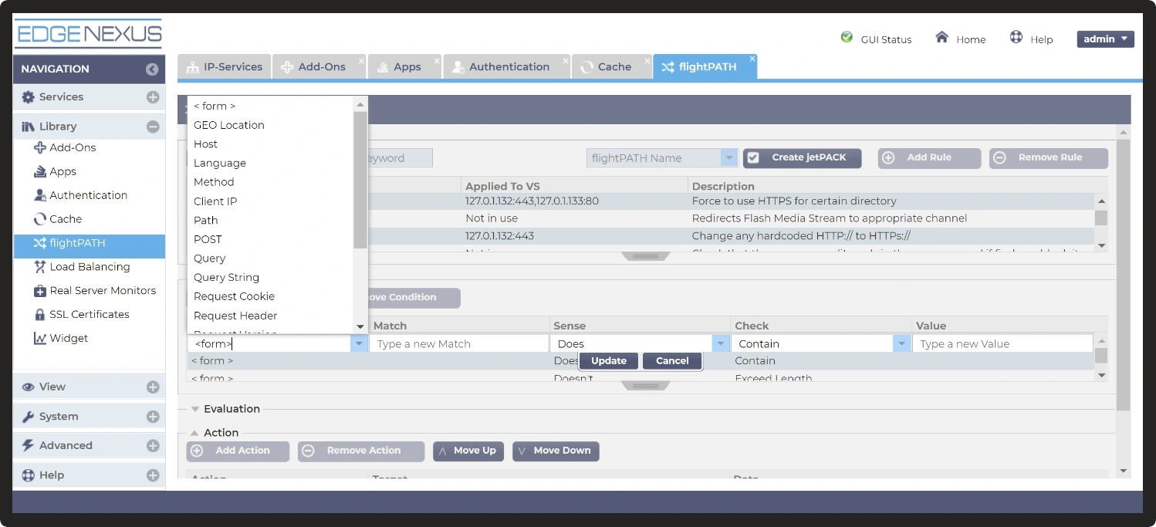Image resolution: width=1156 pixels, height=527 pixels.
Task: Expand the Advanced section
Action: point(153,446)
